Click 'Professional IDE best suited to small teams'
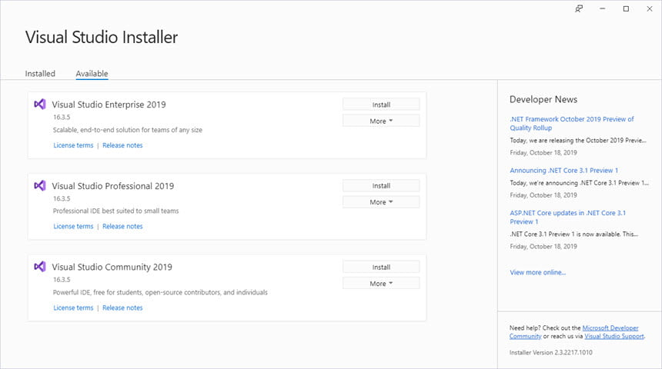This screenshot has width=662, height=369. [115, 211]
